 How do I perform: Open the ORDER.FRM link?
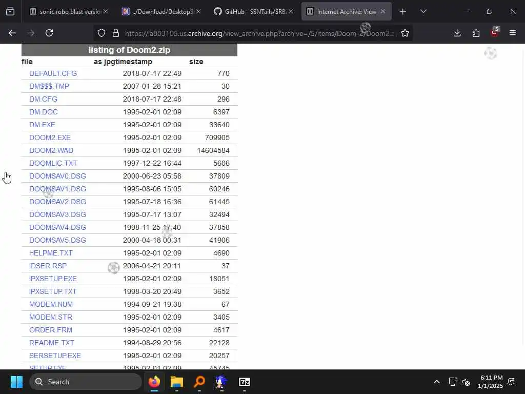51,330
